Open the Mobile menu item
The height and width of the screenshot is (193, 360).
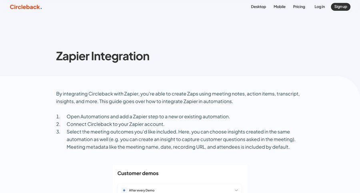280,7
